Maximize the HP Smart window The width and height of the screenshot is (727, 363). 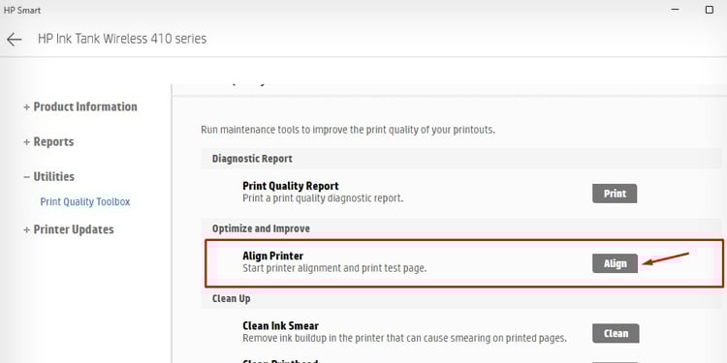709,10
